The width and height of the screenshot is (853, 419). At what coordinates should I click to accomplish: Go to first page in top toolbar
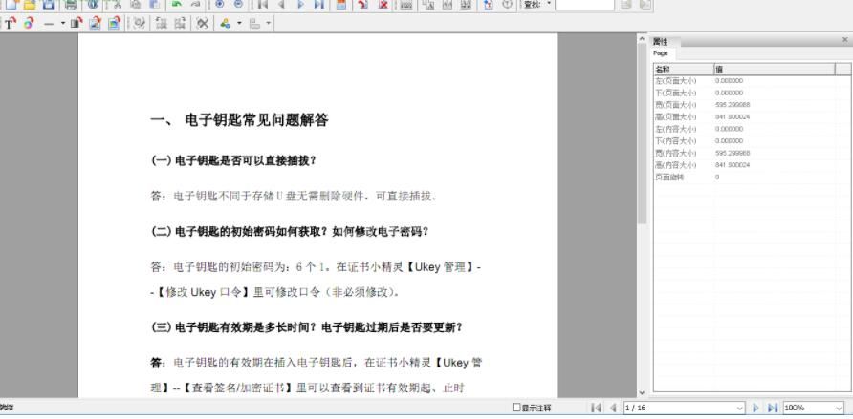tap(263, 5)
